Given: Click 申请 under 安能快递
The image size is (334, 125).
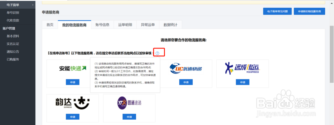Looking at the screenshot, I should click(x=72, y=82).
